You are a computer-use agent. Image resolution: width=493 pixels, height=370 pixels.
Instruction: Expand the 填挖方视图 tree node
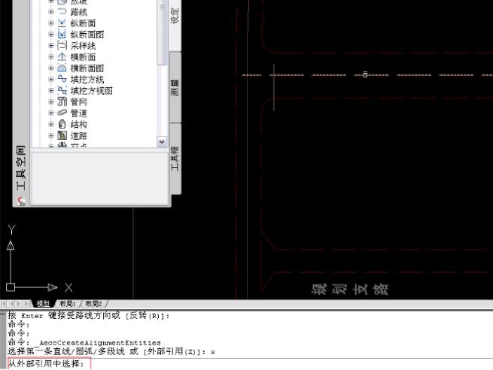pyautogui.click(x=51, y=90)
